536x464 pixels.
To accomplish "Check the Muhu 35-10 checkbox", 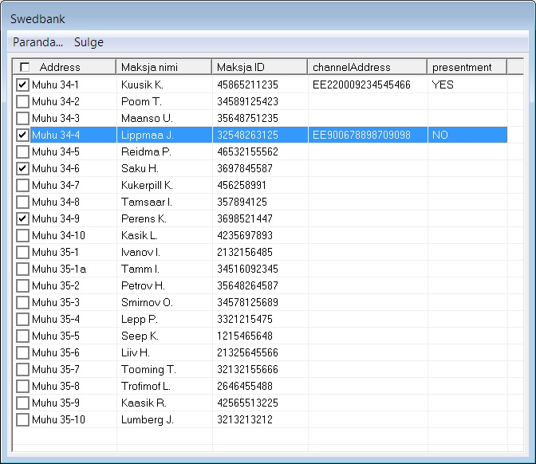I will [x=22, y=419].
